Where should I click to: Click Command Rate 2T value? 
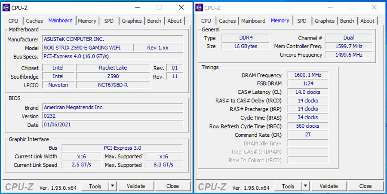click(308, 135)
